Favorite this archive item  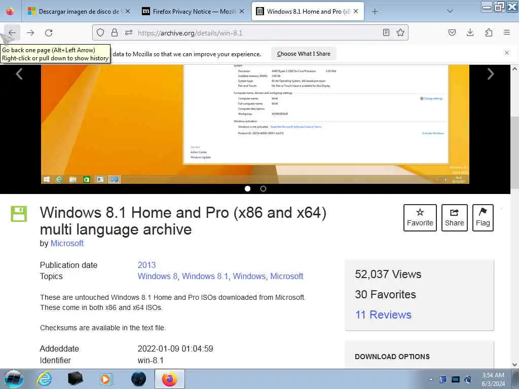420,218
